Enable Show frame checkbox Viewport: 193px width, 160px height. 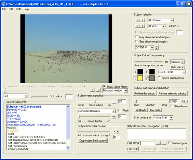171,106
